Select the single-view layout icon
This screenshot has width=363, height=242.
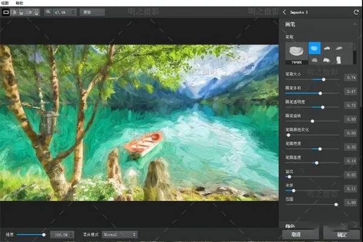pos(7,11)
